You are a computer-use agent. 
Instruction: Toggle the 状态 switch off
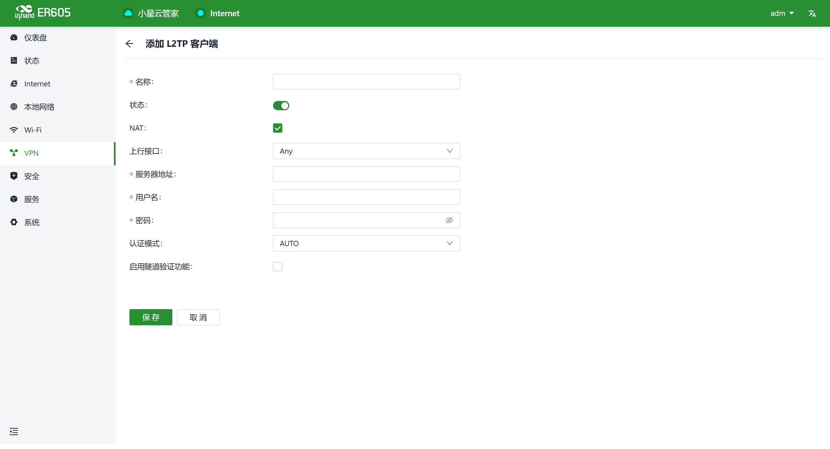[x=281, y=106]
